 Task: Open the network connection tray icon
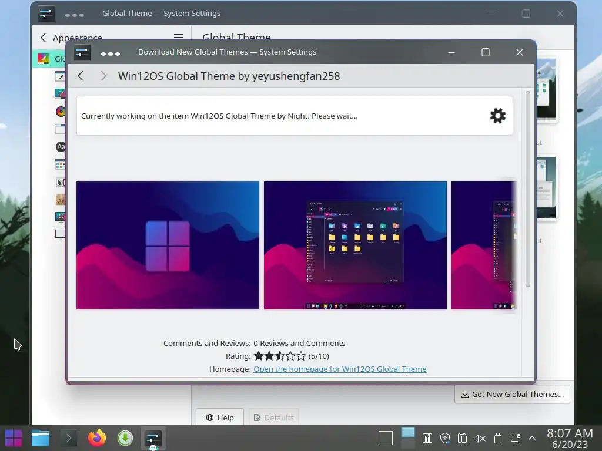(515, 438)
